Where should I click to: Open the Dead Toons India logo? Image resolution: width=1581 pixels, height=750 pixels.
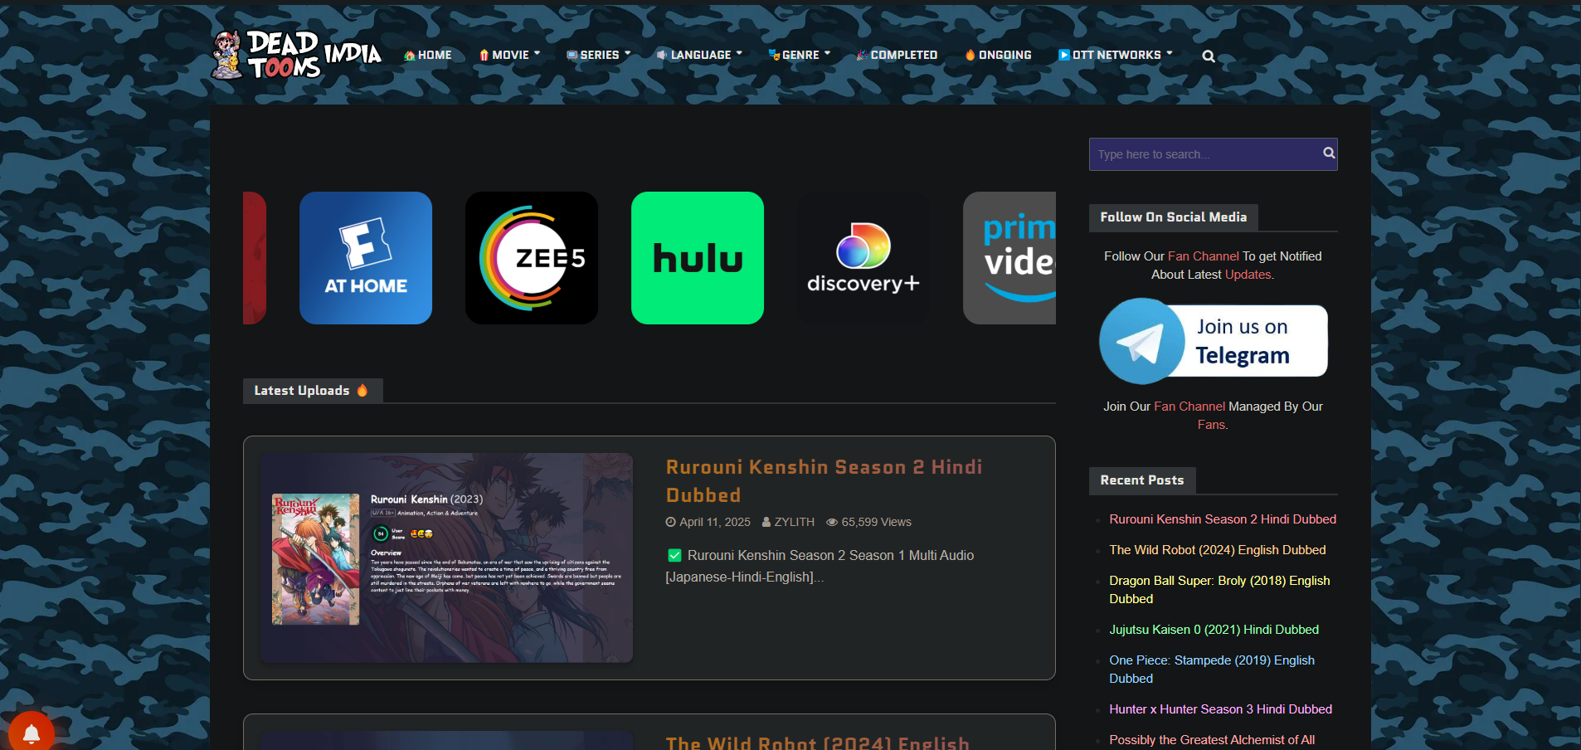point(296,55)
